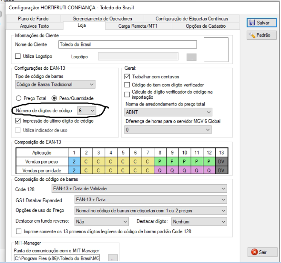Toggle Trabalhar com centavos checkbox
This screenshot has width=281, height=263.
(127, 77)
